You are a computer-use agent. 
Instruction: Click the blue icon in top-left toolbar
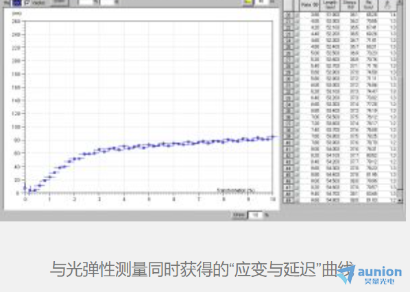pos(16,3)
